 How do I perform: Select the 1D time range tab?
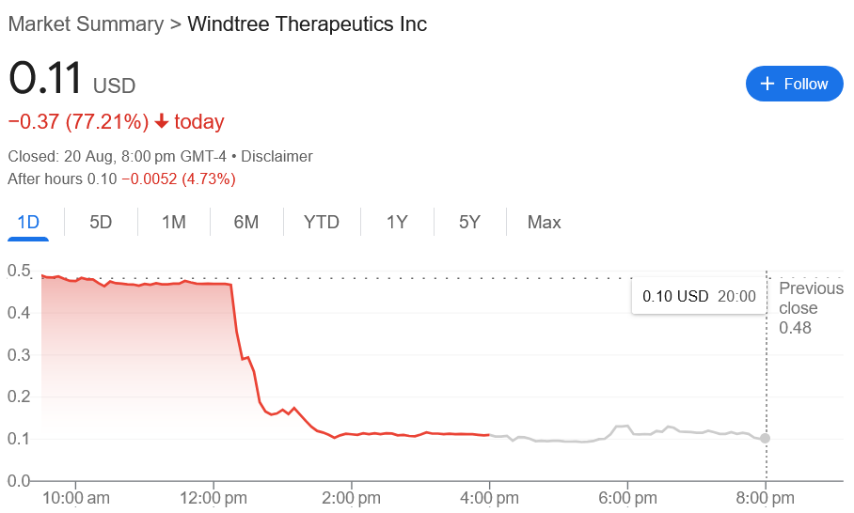pyautogui.click(x=28, y=223)
